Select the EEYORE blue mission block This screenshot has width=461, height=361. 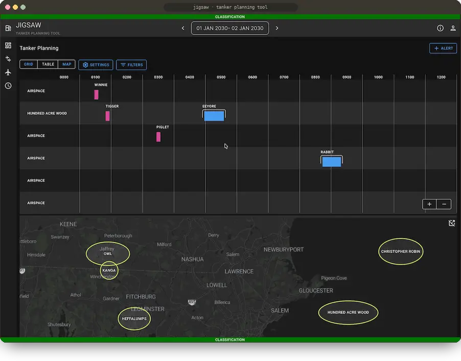pos(214,116)
